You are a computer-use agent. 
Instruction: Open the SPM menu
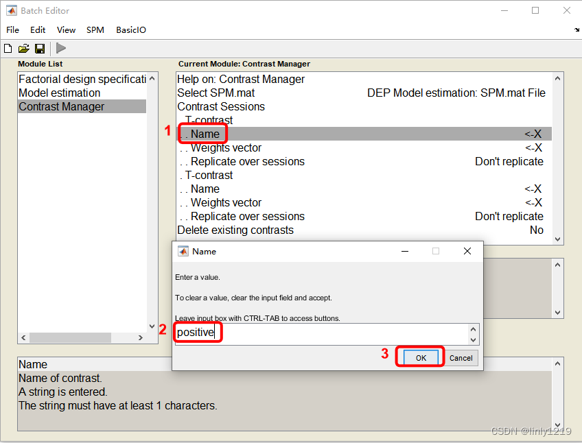click(x=95, y=29)
